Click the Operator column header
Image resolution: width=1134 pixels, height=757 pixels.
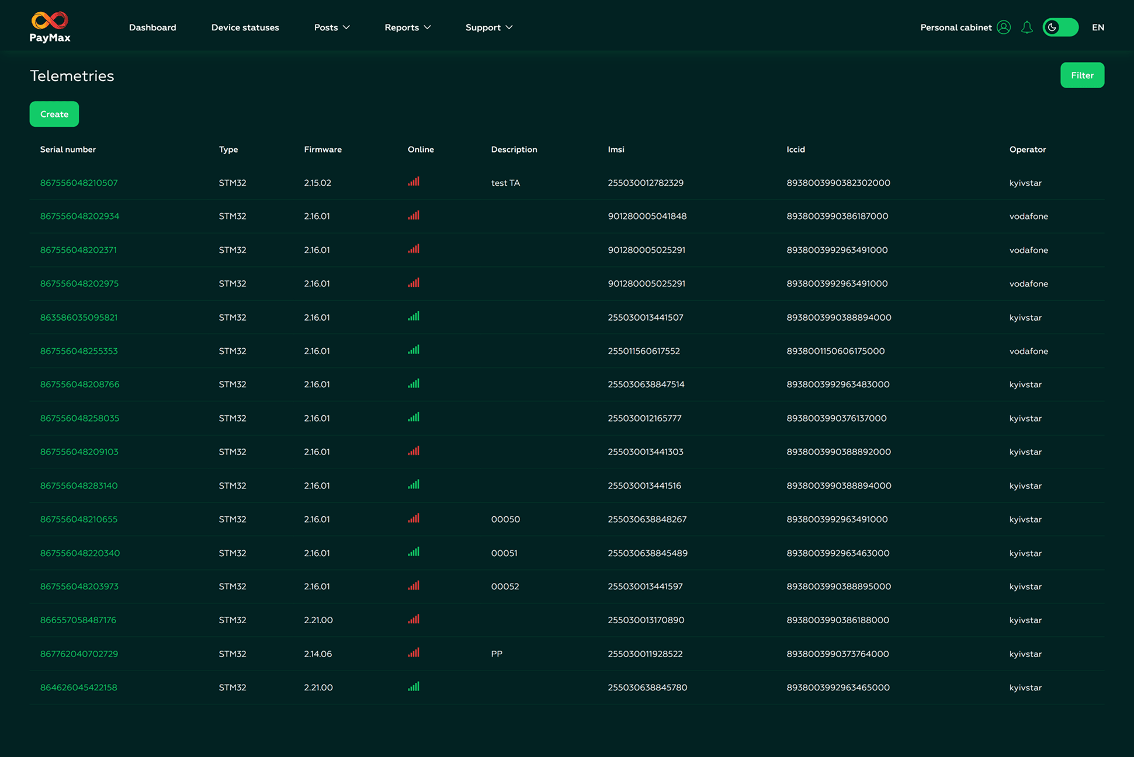pyautogui.click(x=1028, y=150)
